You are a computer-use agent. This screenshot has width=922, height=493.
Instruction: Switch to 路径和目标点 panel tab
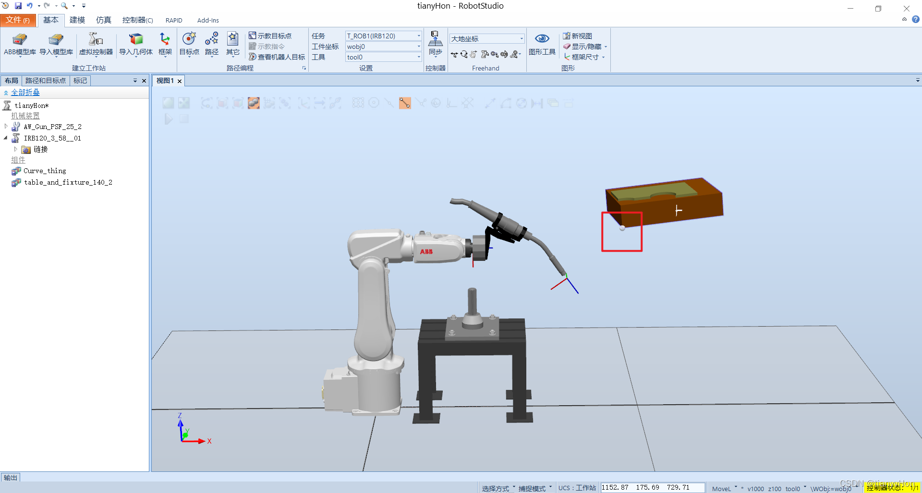[46, 81]
